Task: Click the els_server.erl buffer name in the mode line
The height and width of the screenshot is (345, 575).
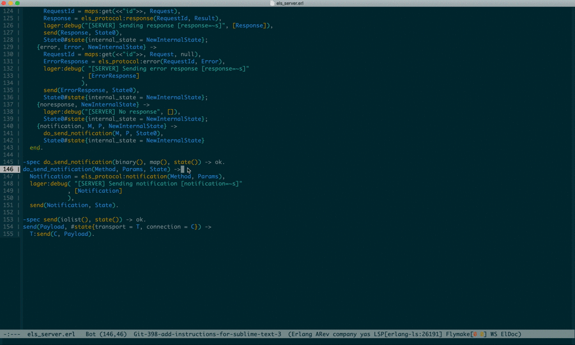Action: [51, 334]
